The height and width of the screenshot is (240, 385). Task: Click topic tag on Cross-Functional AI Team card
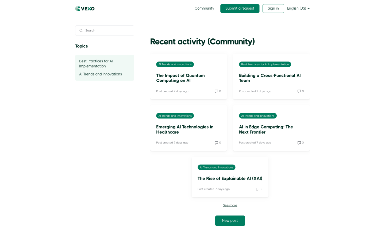[265, 64]
